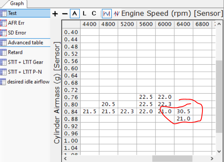Click the scroll down arrow of the table
Screen dimensions: 224x162
tap(219, 151)
